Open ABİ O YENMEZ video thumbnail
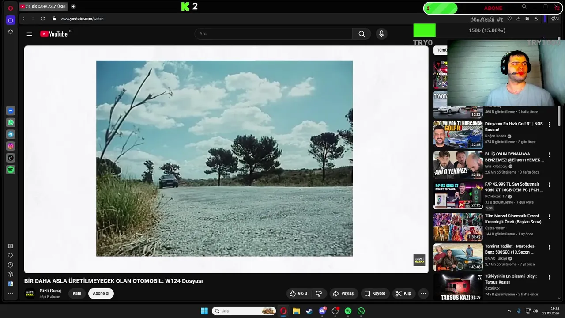 coord(458,165)
